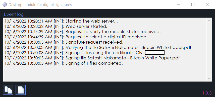Viewport: 215px width, 97px height.
Task: Click the event log scroll up arrow
Action: pos(209,21)
